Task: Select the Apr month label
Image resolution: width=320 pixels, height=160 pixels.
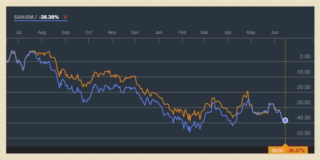Action: tap(228, 32)
